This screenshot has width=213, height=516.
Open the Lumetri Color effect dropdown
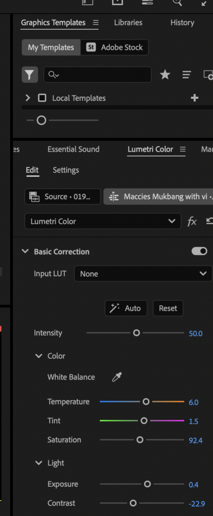[x=102, y=221]
